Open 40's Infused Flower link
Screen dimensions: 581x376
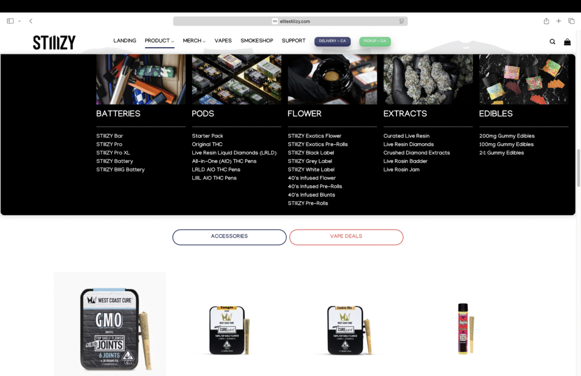point(311,178)
